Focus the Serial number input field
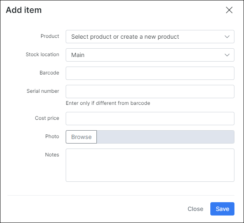This screenshot has width=244, height=223. click(150, 92)
